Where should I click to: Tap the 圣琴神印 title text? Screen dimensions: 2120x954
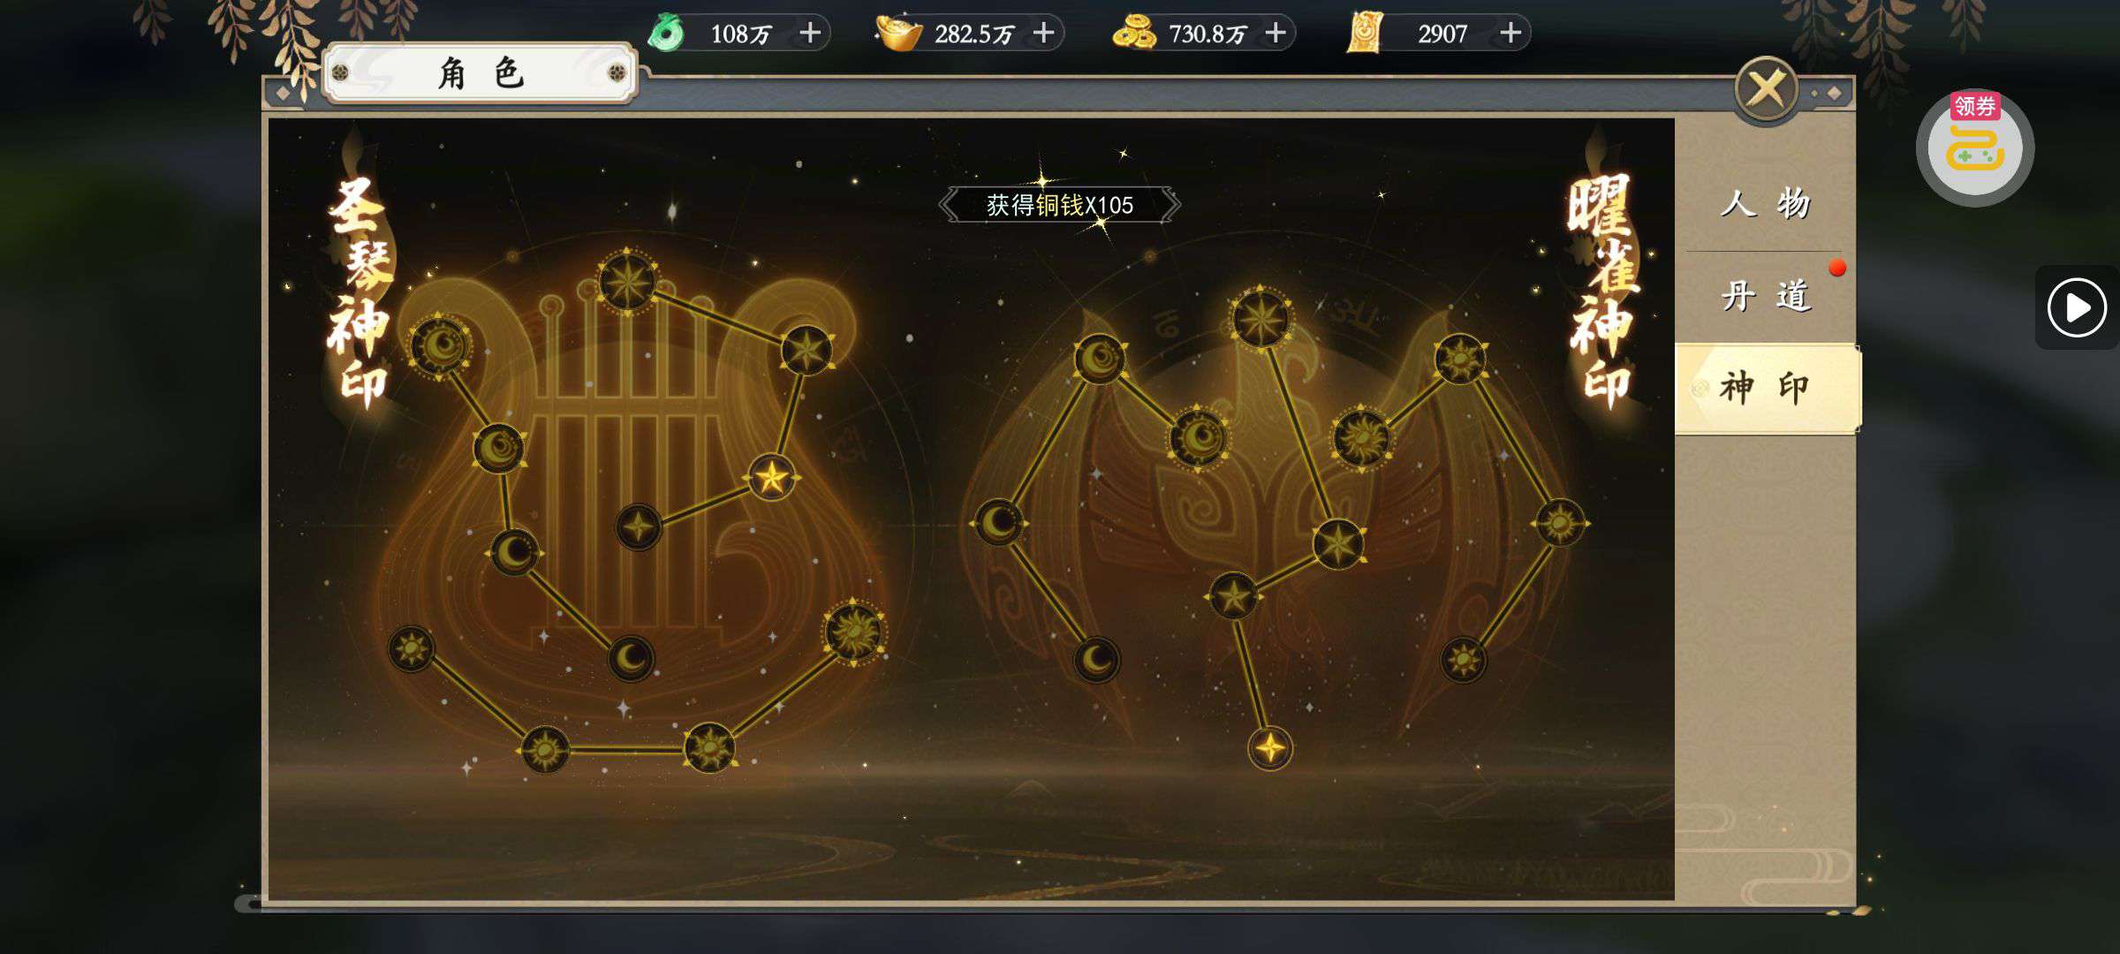(360, 291)
